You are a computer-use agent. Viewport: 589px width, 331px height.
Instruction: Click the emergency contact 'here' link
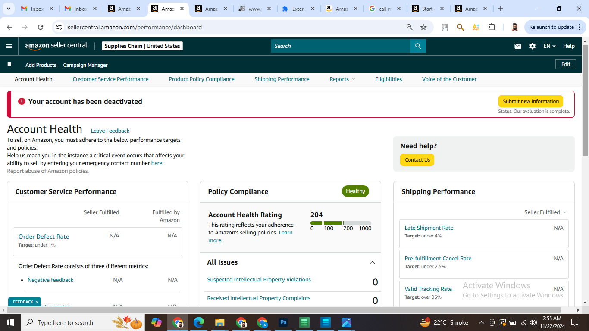point(157,163)
